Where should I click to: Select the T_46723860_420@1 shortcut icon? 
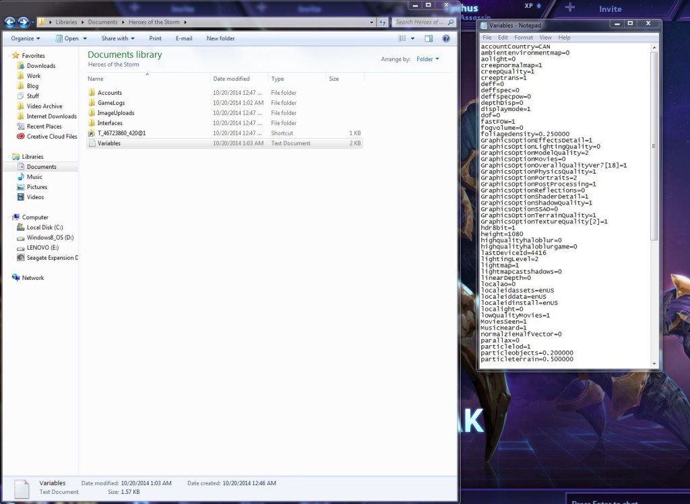click(92, 133)
